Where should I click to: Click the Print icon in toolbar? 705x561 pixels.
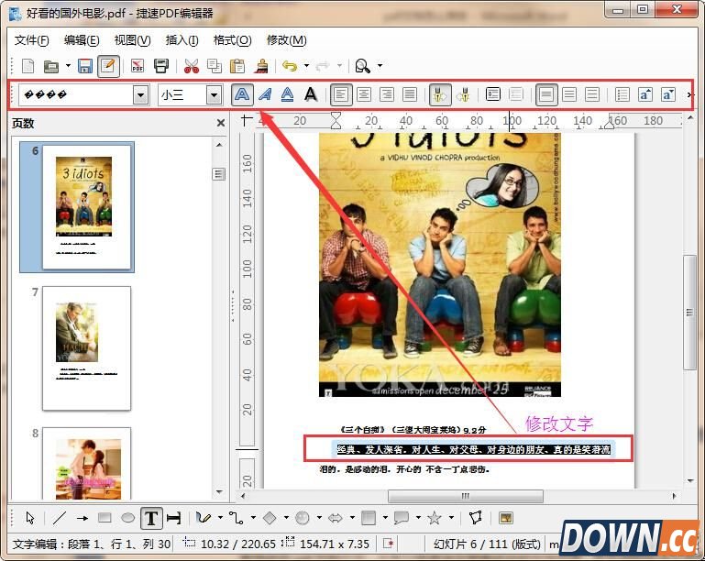[161, 66]
